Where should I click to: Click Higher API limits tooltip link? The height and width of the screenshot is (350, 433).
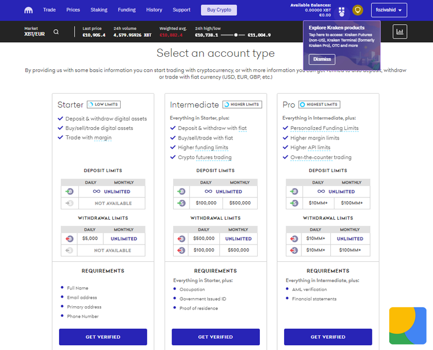[319, 147]
